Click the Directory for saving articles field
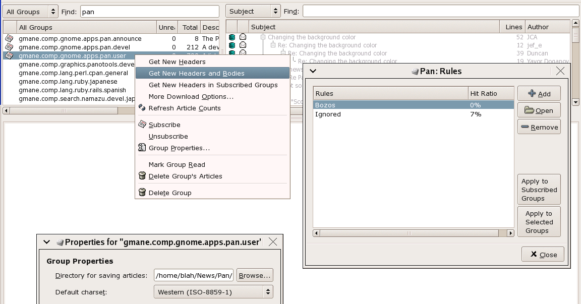Viewport: 581px width, 304px height. (x=194, y=275)
